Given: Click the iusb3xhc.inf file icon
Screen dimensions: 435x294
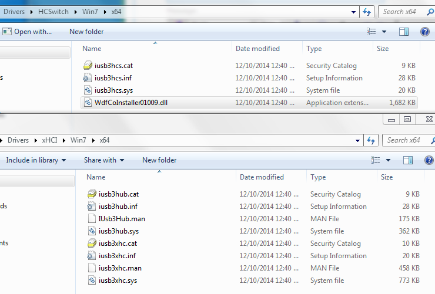Looking at the screenshot, I should (x=92, y=255).
